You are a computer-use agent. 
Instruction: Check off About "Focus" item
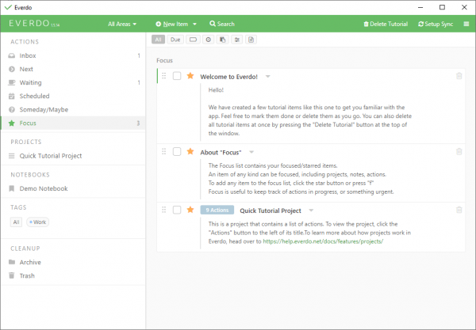click(x=177, y=151)
